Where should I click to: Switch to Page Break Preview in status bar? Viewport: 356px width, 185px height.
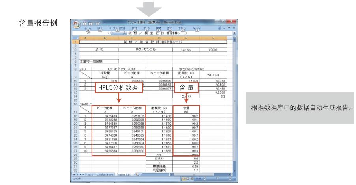(192, 179)
